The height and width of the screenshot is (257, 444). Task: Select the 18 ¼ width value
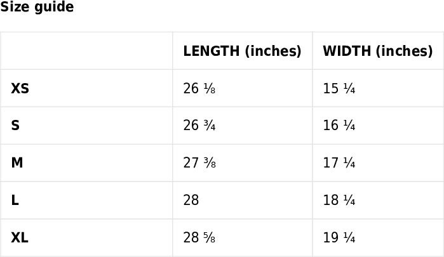pyautogui.click(x=339, y=200)
